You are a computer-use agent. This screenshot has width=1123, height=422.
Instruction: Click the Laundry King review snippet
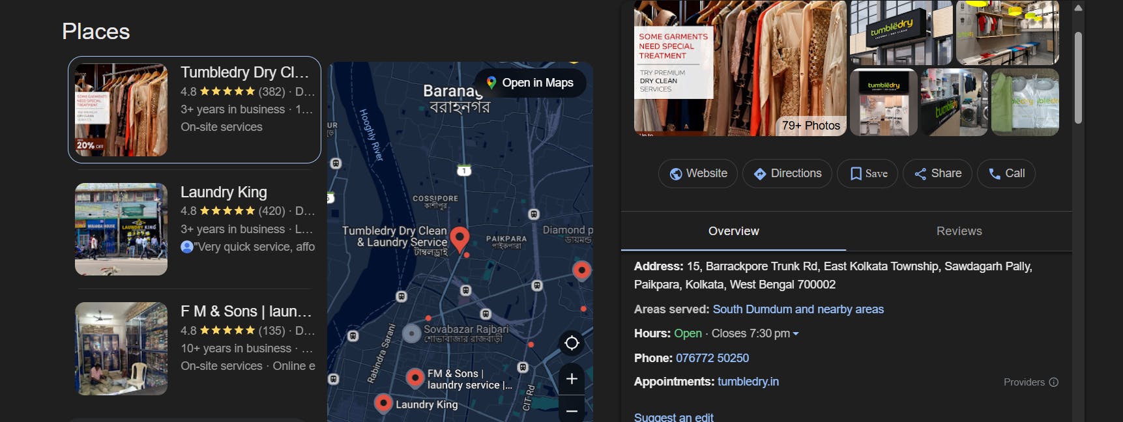point(248,247)
